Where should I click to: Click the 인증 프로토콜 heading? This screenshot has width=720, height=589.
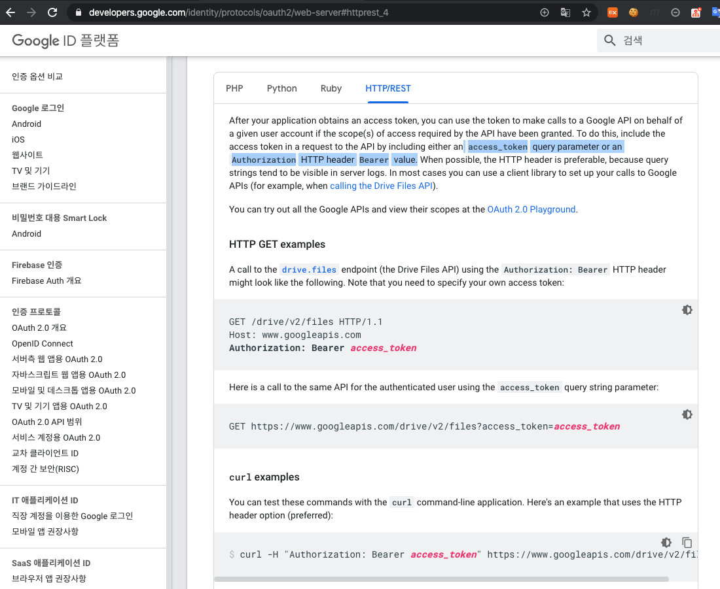pos(36,312)
